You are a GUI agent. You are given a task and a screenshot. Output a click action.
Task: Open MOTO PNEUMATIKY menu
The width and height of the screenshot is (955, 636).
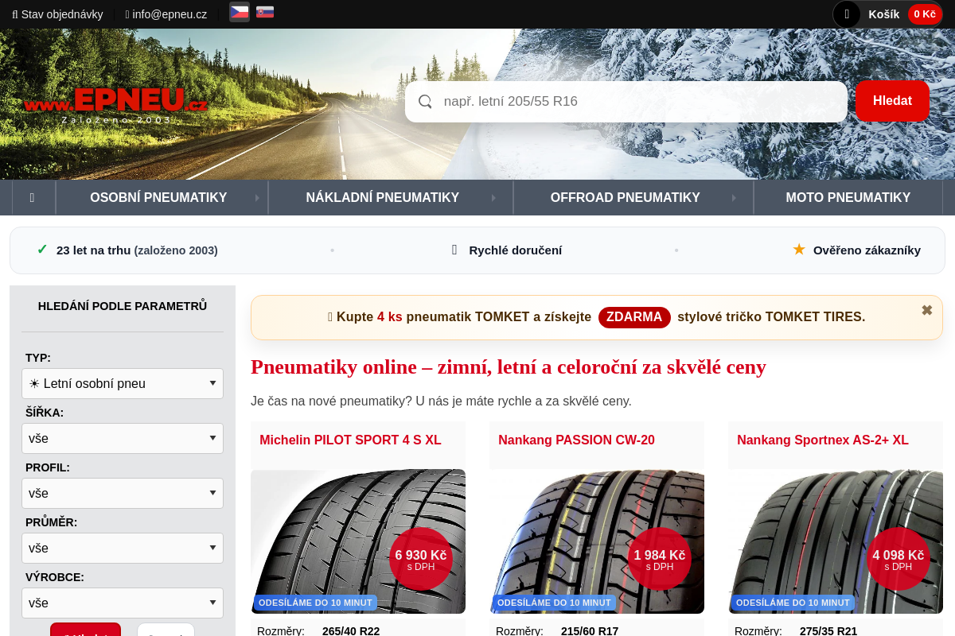(848, 197)
